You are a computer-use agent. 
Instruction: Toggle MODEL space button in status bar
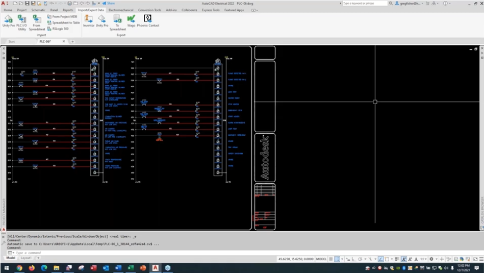(321, 259)
